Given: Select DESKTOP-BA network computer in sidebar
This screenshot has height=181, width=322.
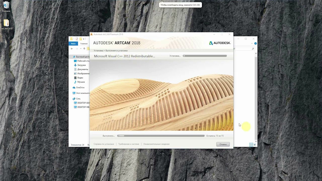Looking at the screenshot, I should point(82,103).
